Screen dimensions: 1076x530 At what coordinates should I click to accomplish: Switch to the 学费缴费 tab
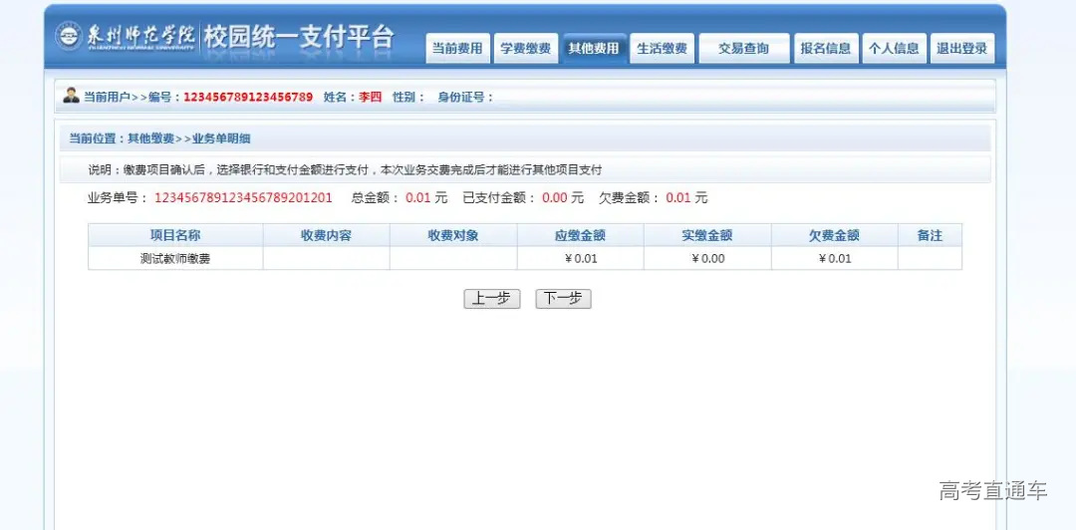(526, 49)
